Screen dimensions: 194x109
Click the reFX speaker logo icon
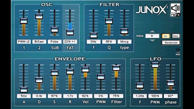(175, 10)
